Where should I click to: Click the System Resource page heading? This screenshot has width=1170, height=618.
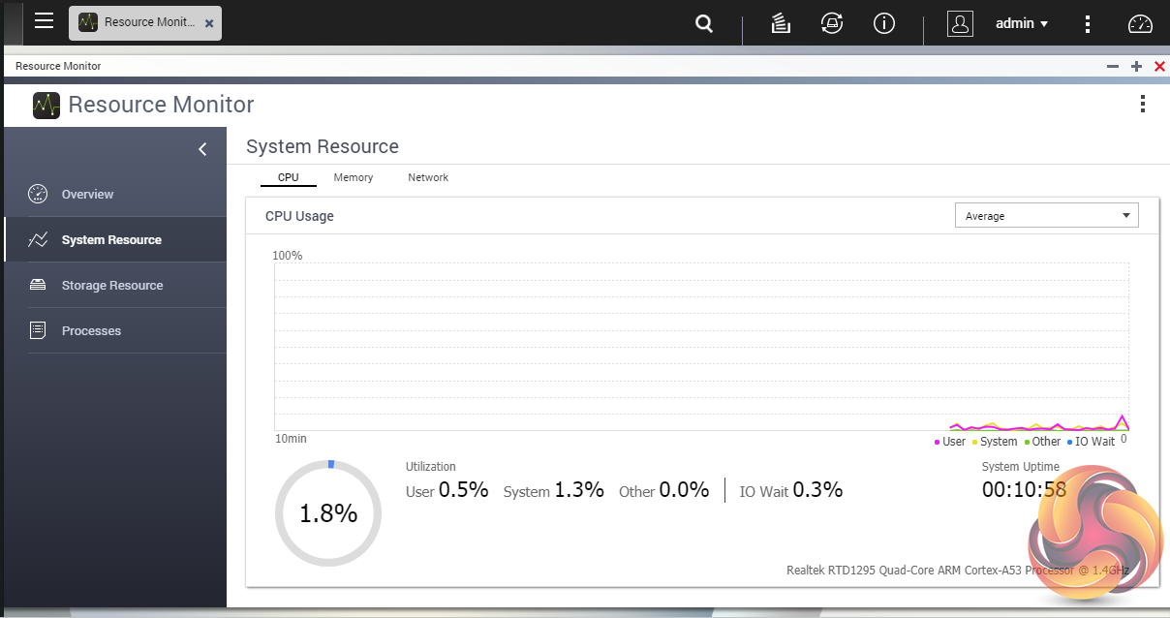click(323, 146)
